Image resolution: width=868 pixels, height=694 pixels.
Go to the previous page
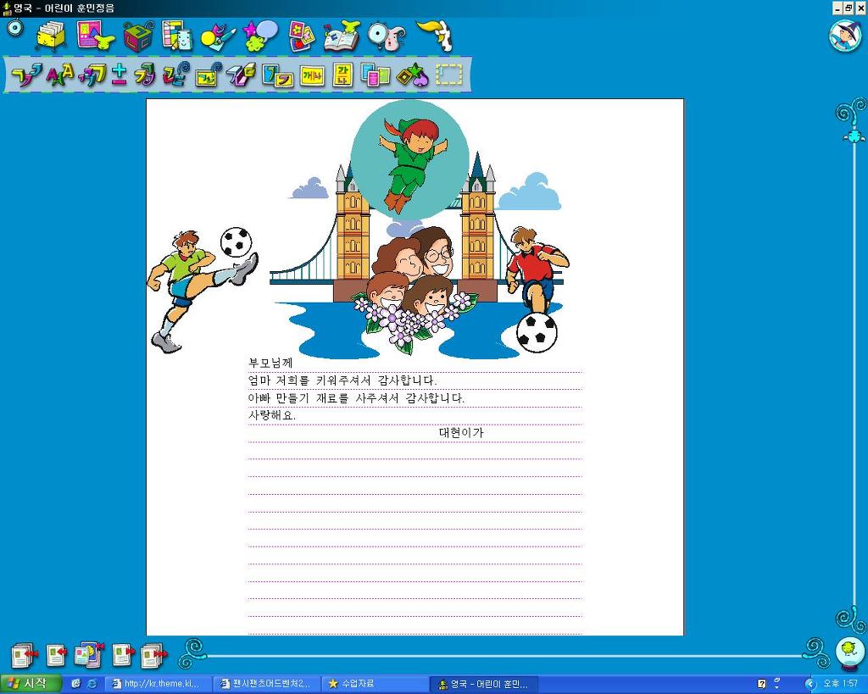(x=55, y=656)
